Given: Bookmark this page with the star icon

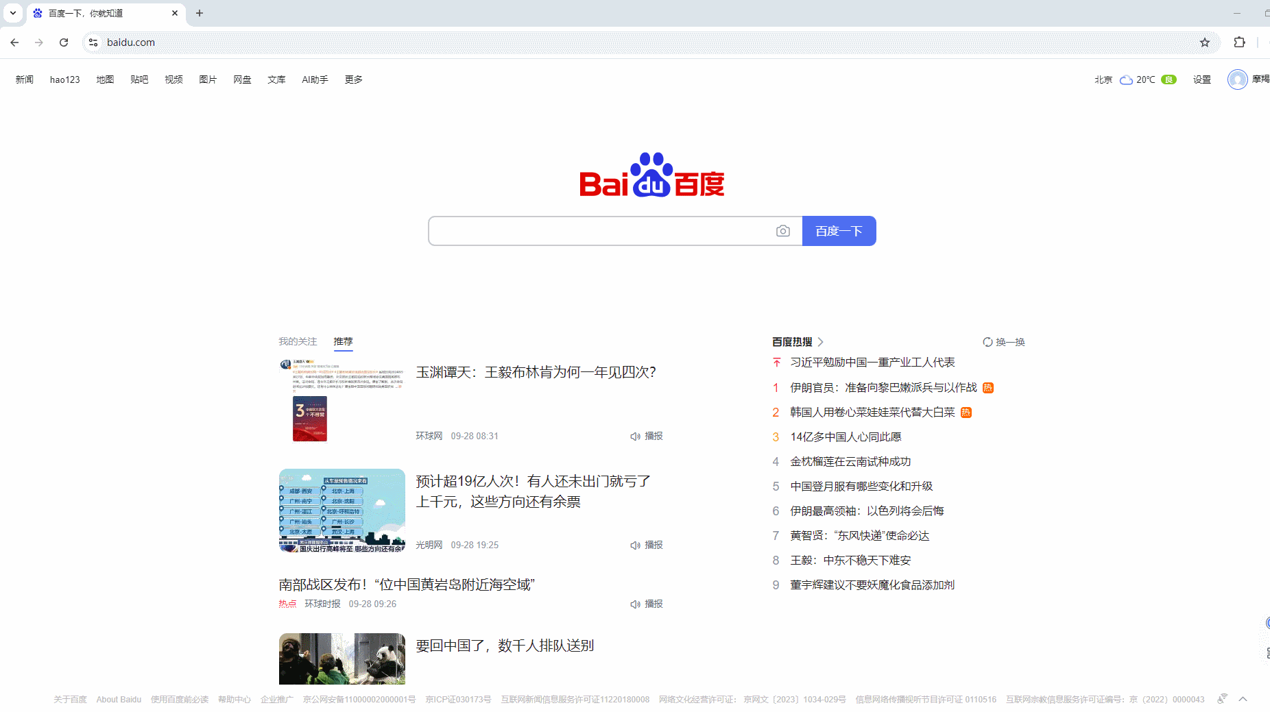Looking at the screenshot, I should 1205,42.
